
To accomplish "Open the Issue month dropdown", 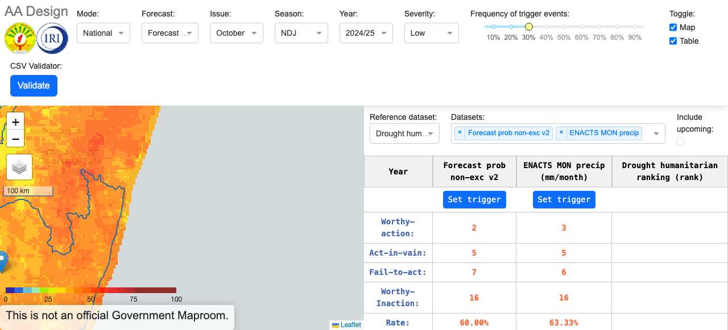I will (x=236, y=33).
